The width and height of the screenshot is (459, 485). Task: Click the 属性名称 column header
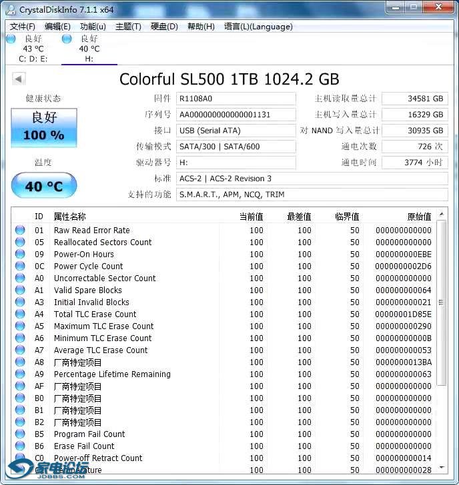[69, 217]
